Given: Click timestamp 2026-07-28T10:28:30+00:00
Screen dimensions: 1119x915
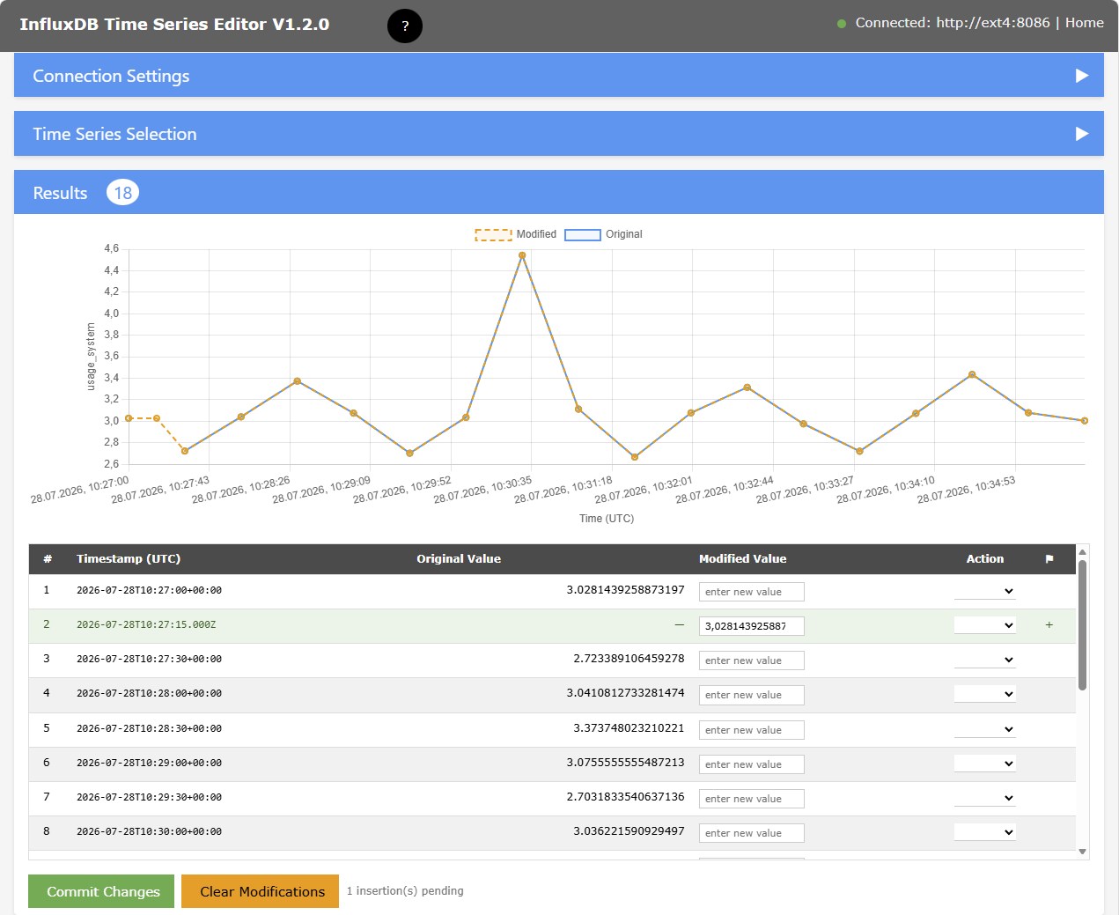Looking at the screenshot, I should 149,728.
